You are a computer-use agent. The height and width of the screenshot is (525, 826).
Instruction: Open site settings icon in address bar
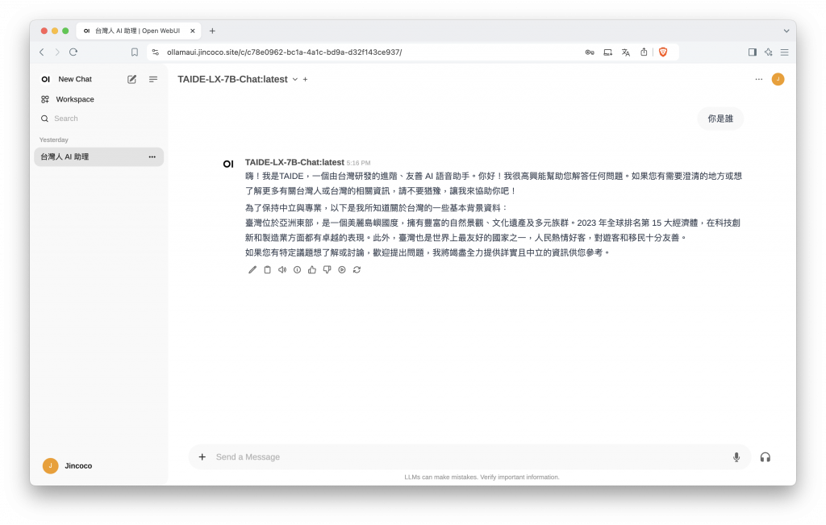(156, 52)
